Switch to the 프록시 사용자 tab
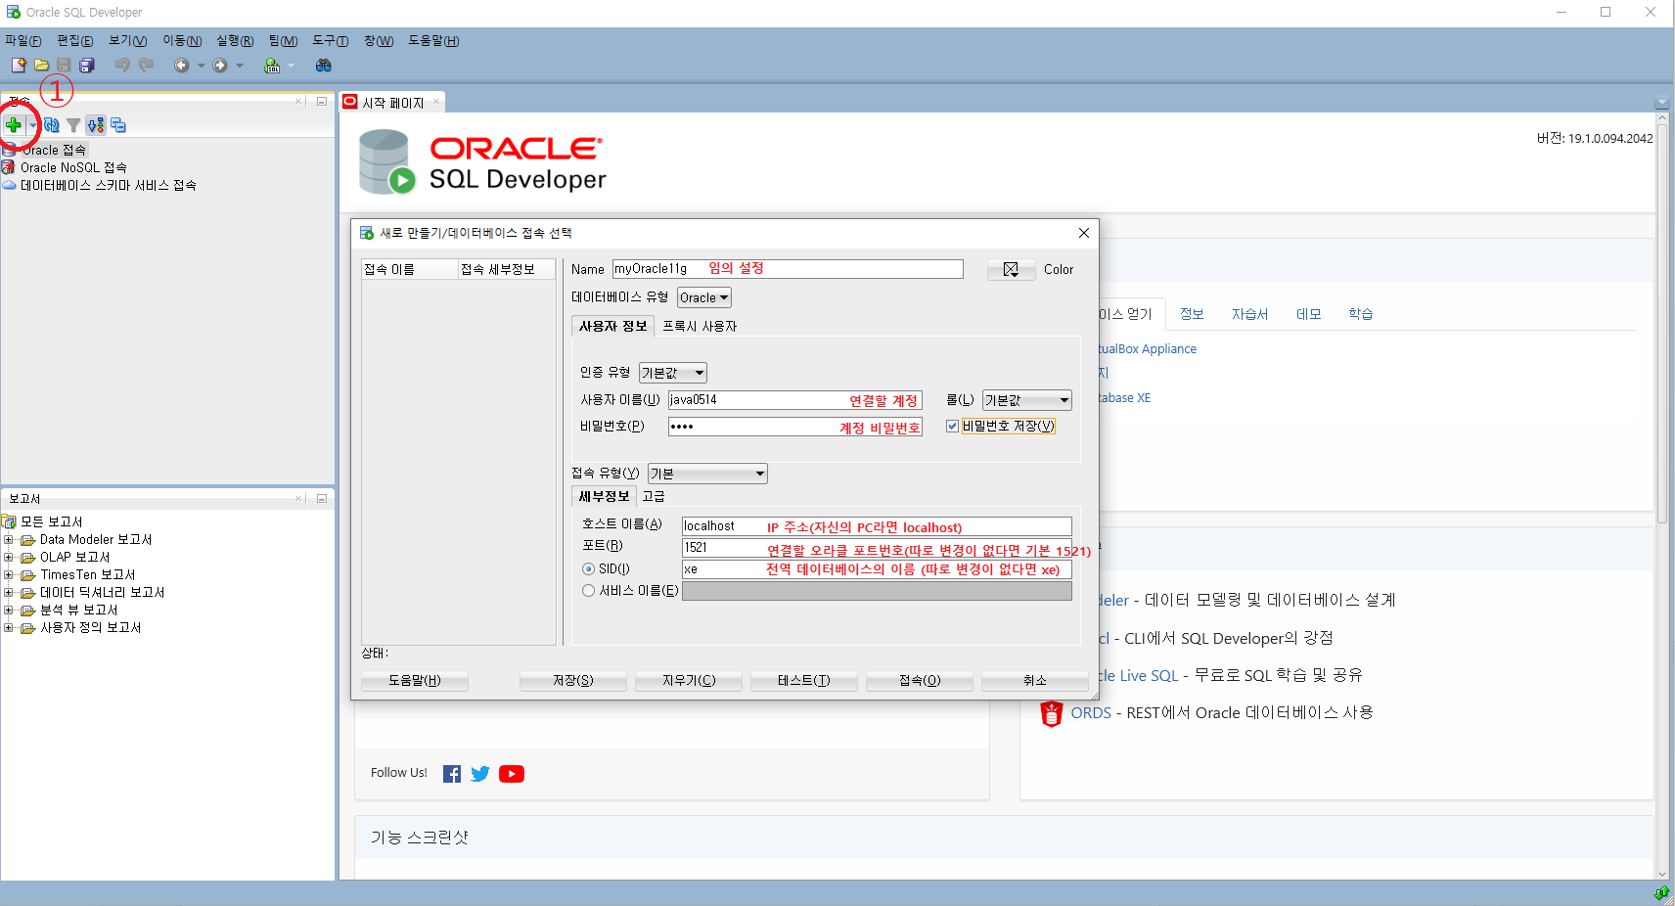Viewport: 1675px width, 906px height. [700, 326]
